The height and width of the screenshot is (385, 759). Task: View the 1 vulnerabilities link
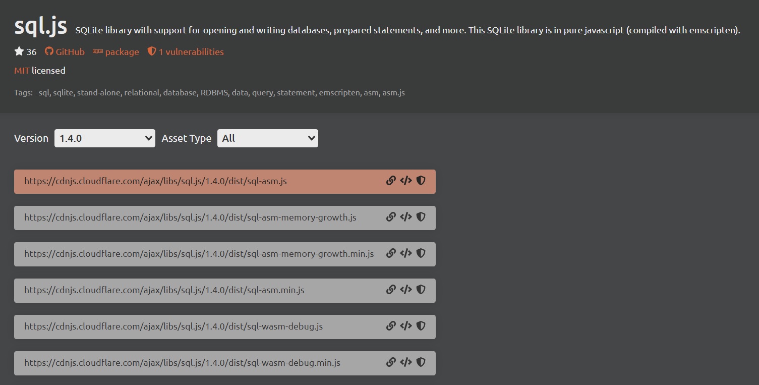point(186,51)
